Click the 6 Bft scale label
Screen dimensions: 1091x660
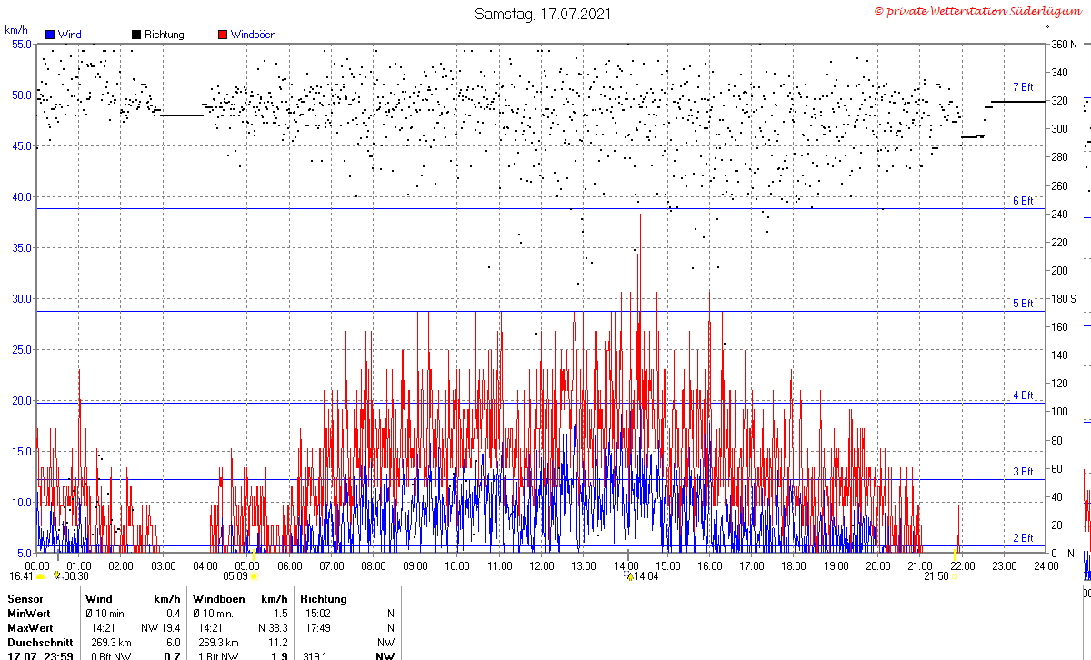pos(1023,201)
